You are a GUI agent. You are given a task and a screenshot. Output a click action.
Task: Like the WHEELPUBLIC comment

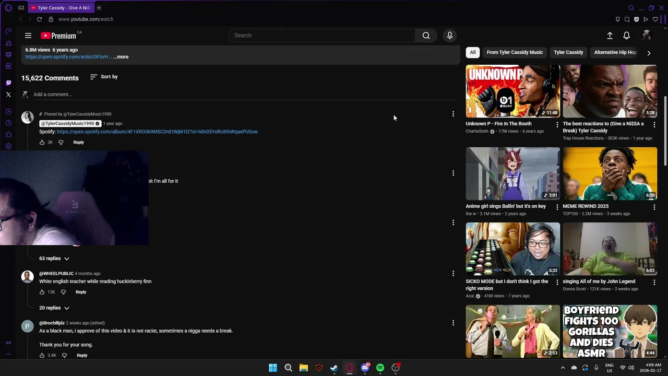42,292
